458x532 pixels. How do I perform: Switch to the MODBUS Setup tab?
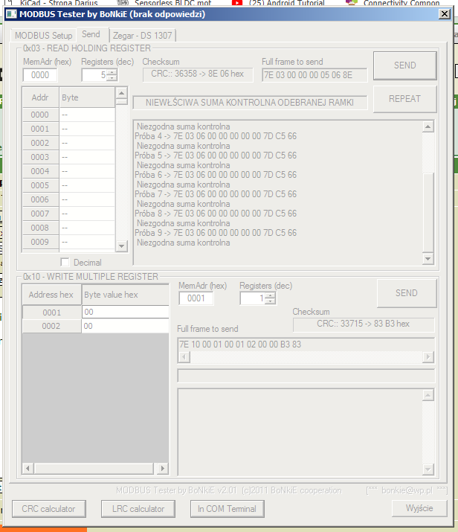click(42, 36)
